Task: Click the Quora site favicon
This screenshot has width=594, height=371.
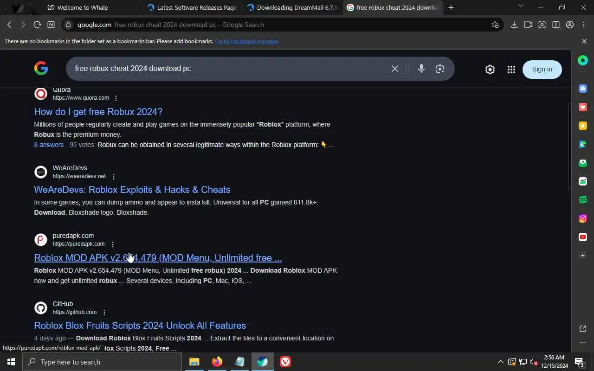Action: [41, 94]
